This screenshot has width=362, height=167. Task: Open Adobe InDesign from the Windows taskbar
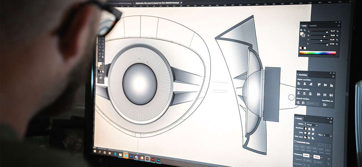tap(153, 159)
